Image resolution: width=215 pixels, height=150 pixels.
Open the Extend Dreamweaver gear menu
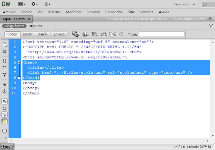click(35, 4)
